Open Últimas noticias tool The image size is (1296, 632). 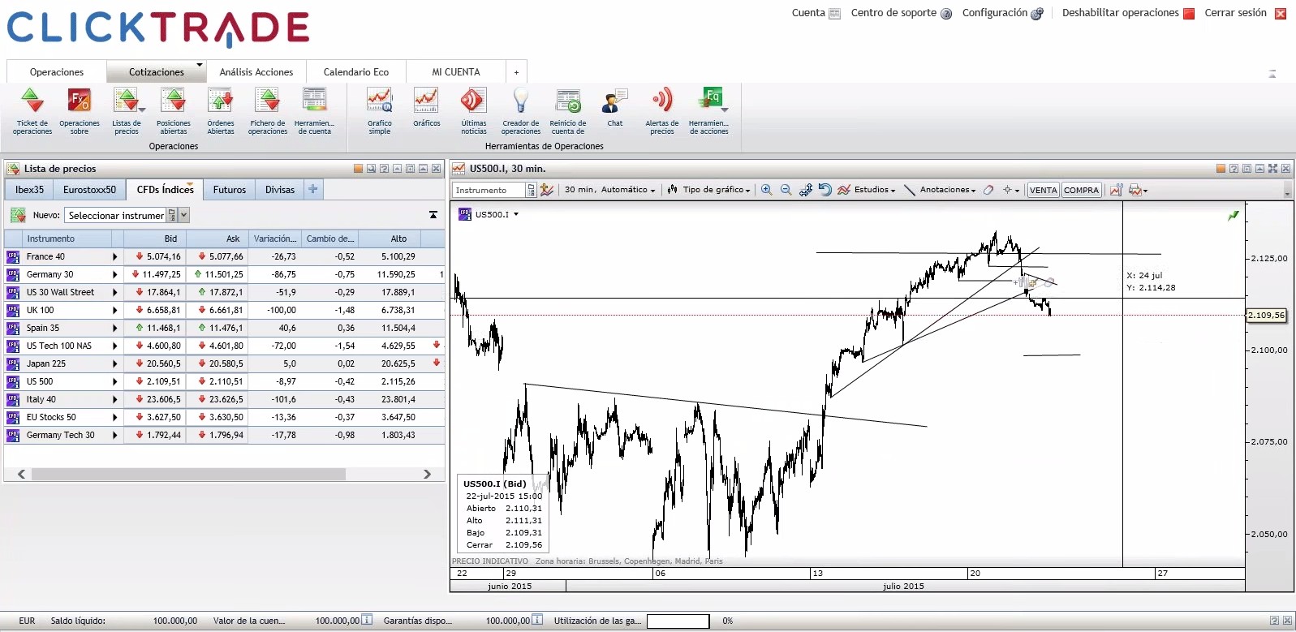pos(474,111)
